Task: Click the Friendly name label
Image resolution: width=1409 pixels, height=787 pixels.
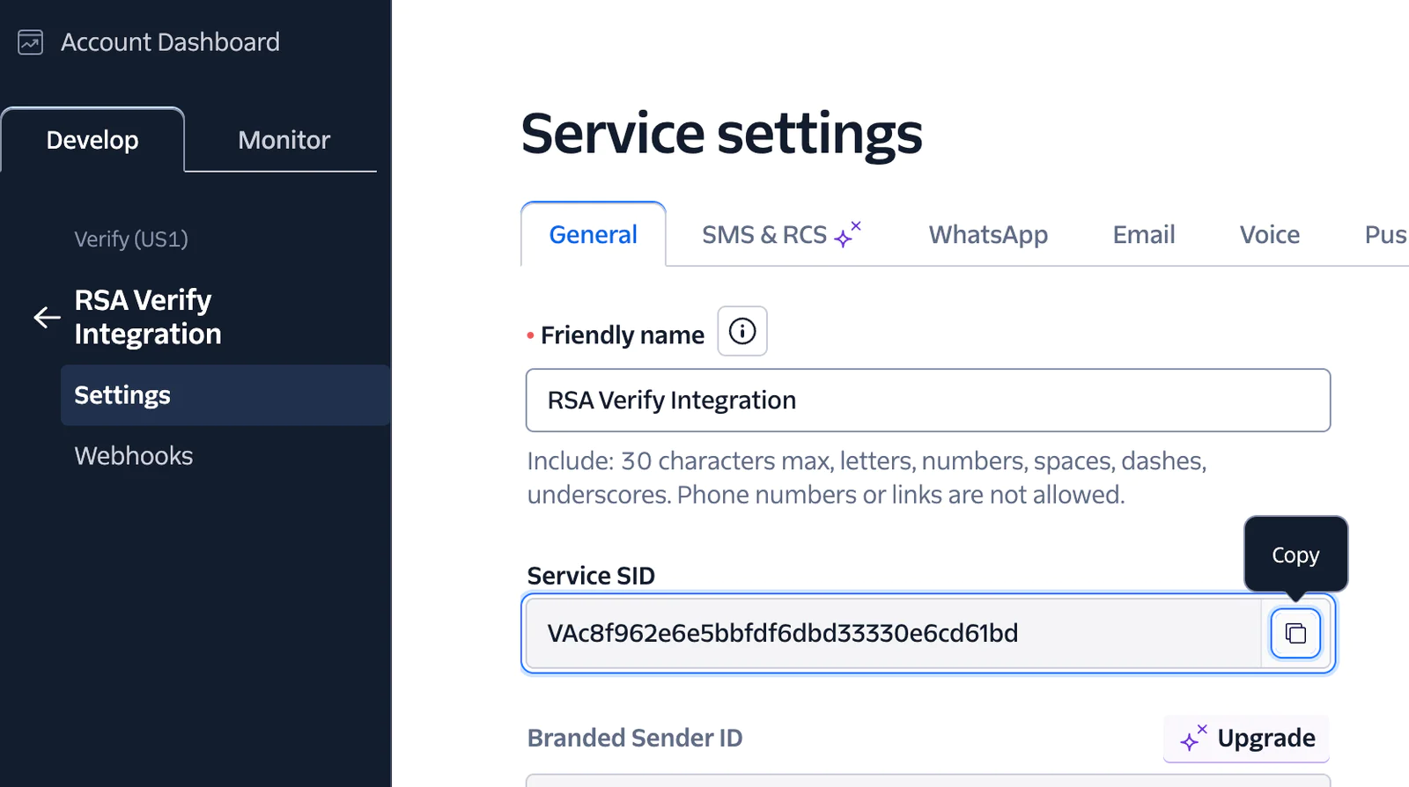Action: coord(623,335)
